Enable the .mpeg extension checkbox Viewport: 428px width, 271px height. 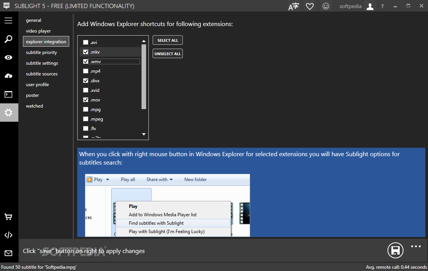point(86,119)
